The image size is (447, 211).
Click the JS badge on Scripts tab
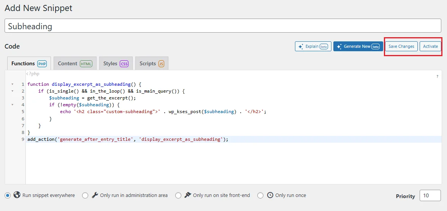tap(161, 64)
